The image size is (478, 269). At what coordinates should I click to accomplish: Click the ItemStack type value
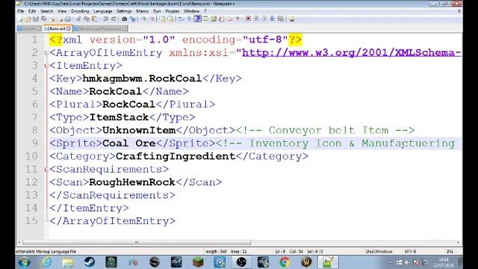119,117
